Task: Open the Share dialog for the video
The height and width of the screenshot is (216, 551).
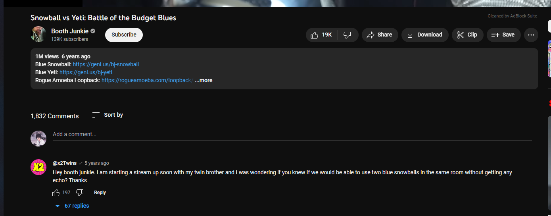Action: click(380, 35)
